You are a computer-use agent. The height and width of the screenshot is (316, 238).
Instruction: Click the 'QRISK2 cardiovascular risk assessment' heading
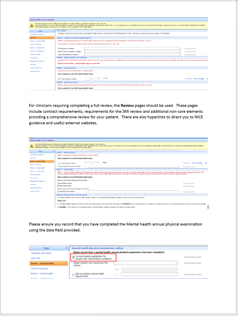pyautogui.click(x=72, y=195)
